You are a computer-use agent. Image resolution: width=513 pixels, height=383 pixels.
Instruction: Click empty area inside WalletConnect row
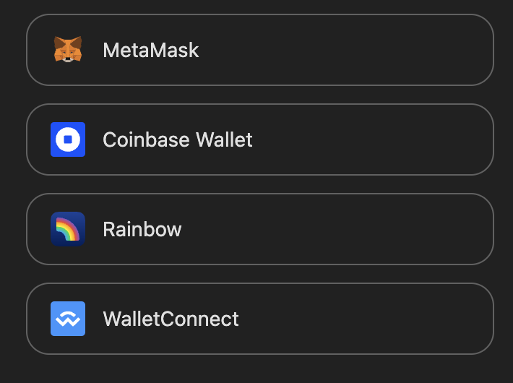(363, 319)
